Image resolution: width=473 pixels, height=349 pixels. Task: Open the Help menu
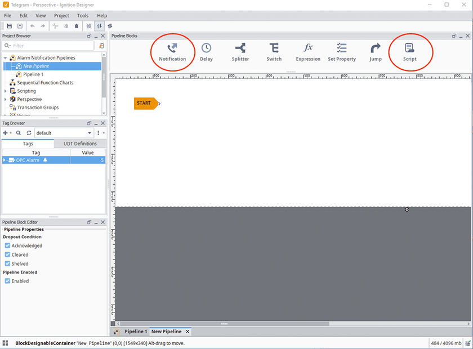click(x=102, y=16)
